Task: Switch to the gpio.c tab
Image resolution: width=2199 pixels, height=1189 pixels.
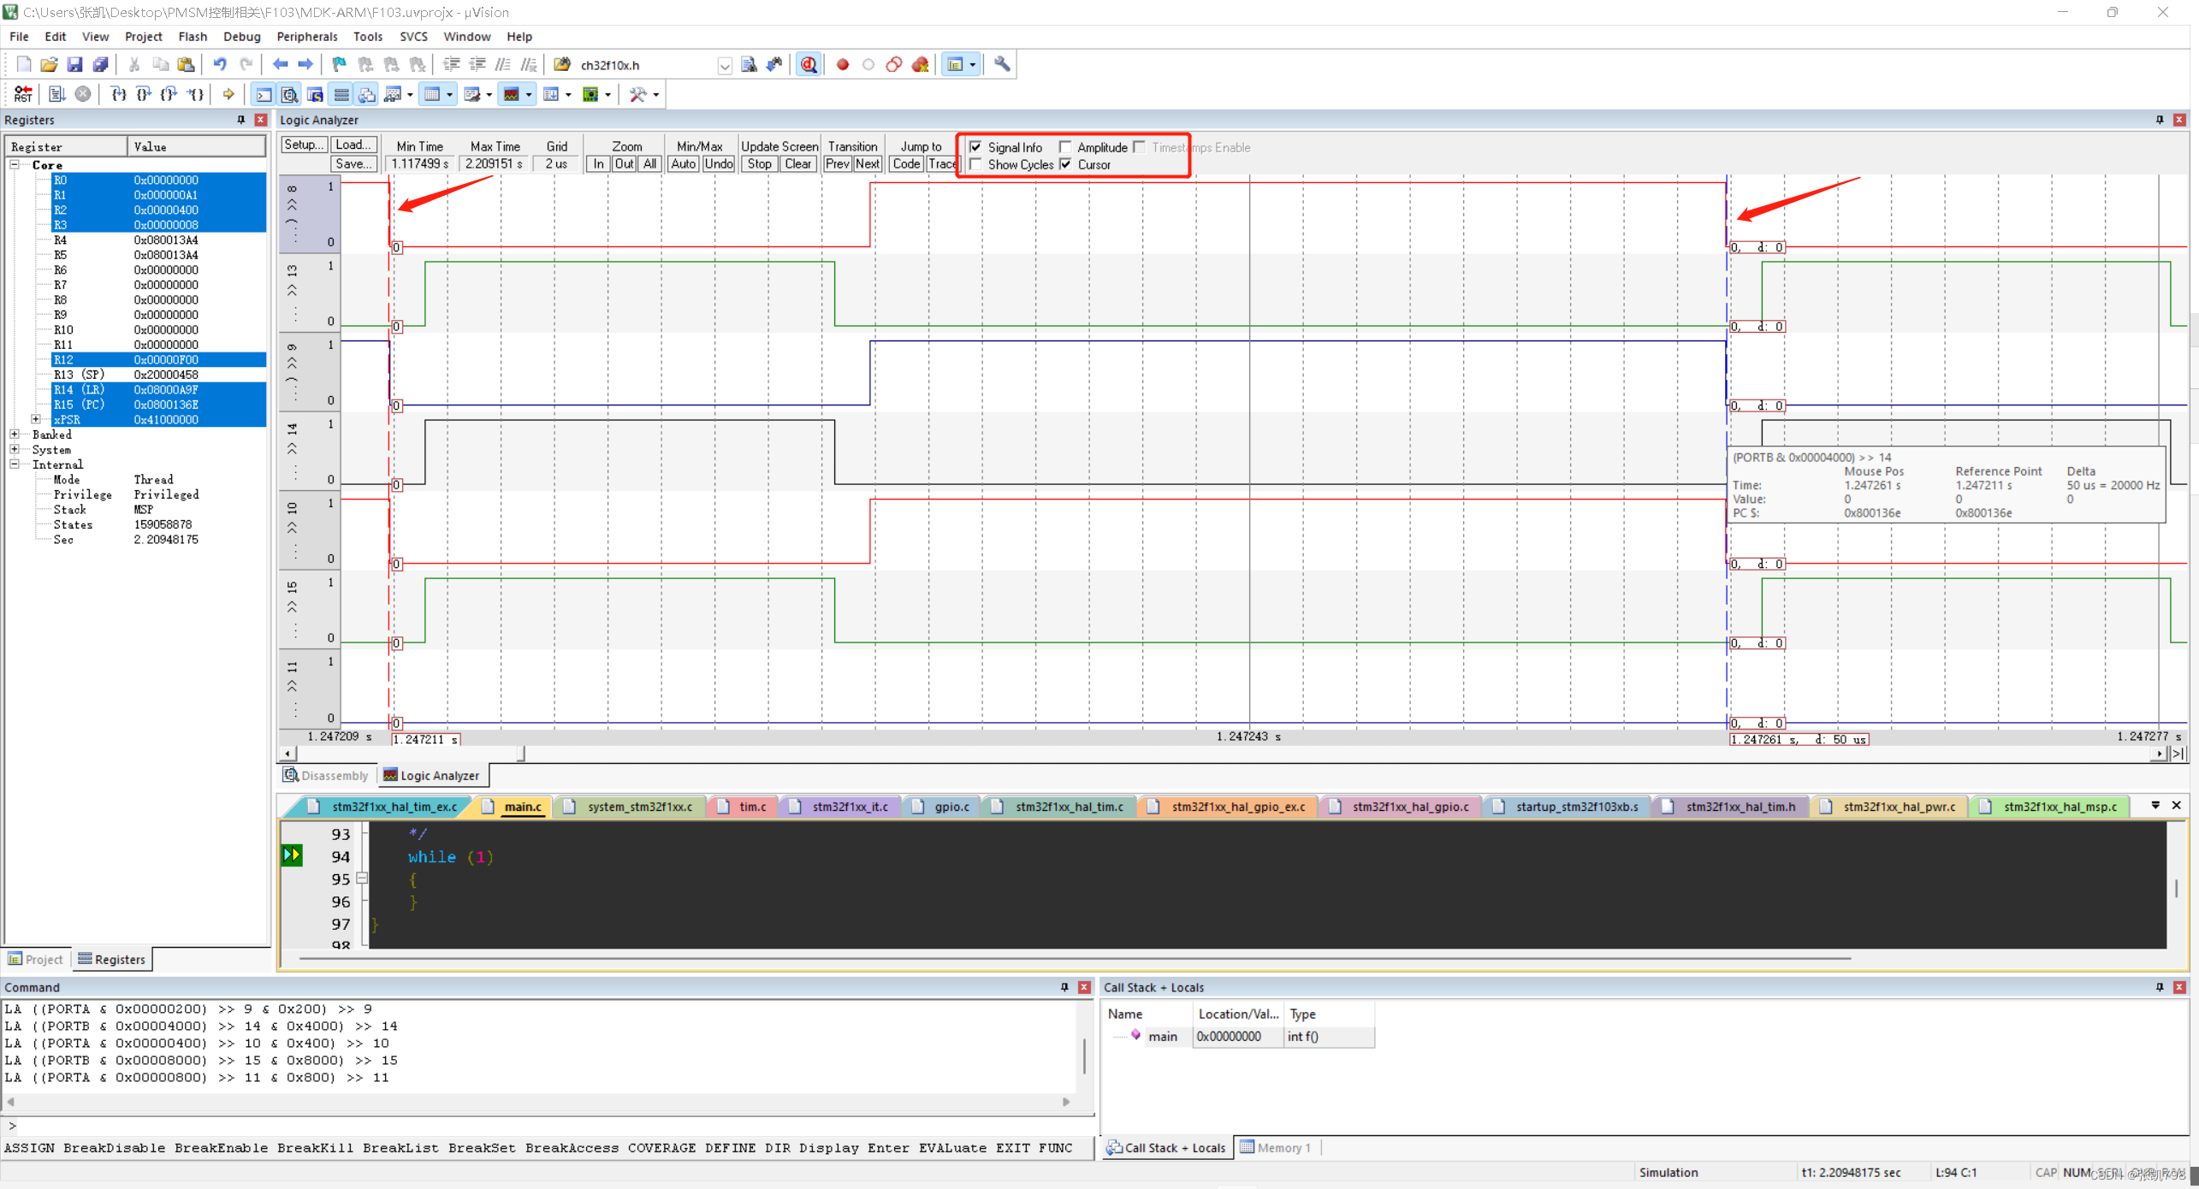Action: tap(950, 806)
